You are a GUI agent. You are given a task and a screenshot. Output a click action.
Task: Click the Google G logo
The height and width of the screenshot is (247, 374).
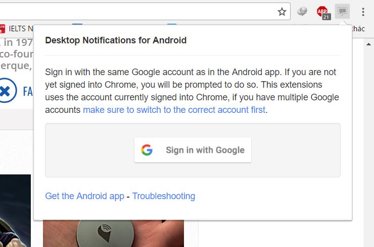coord(147,150)
